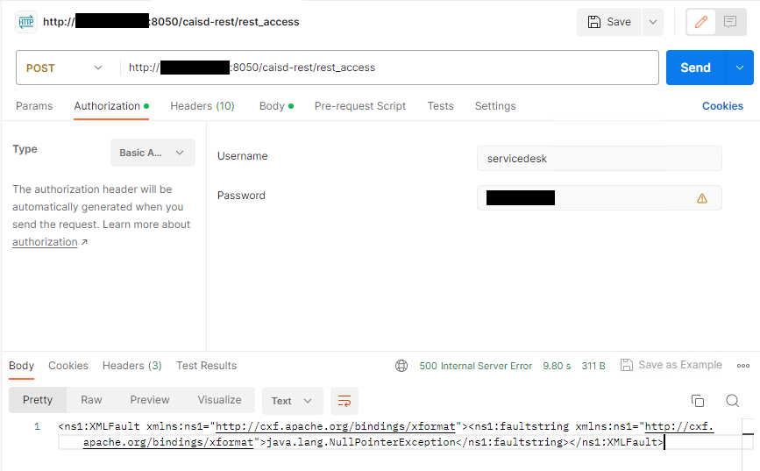Click the network globe icon
Screen dimensions: 760x471
401,366
